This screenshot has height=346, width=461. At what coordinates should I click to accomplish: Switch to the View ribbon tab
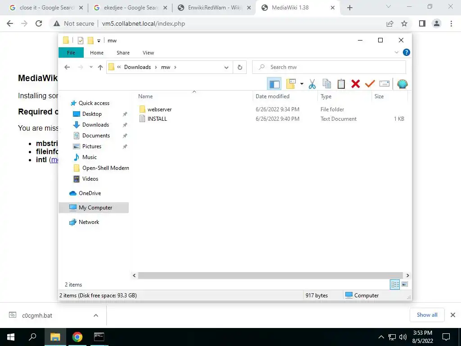point(148,53)
